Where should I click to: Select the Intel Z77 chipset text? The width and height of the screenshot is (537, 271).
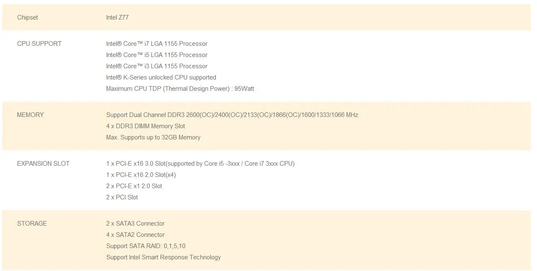coord(120,17)
